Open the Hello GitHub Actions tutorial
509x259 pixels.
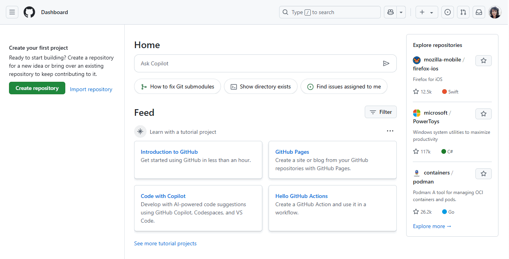pos(301,196)
